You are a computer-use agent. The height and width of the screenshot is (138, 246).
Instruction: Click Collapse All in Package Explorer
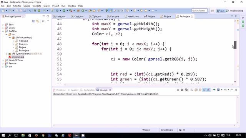coord(33,21)
